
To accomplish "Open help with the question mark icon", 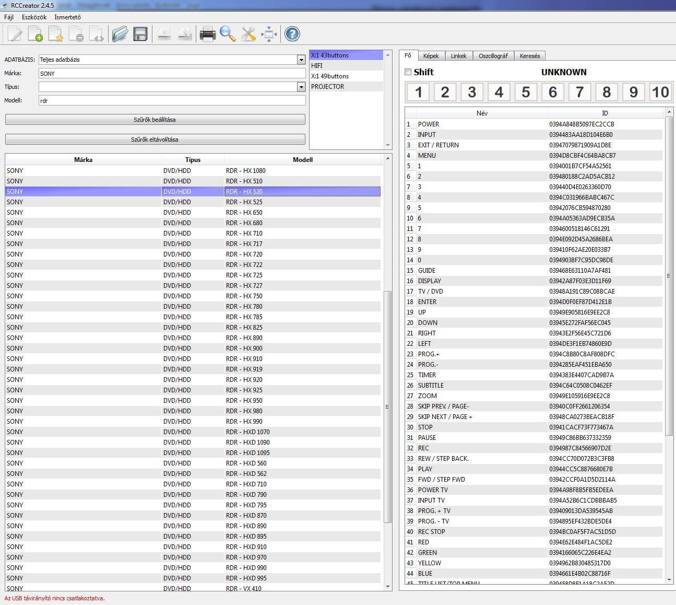I will [292, 34].
